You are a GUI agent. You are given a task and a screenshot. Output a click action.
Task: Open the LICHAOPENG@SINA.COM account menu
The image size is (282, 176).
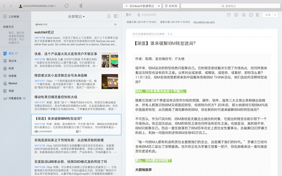[x=38, y=6]
